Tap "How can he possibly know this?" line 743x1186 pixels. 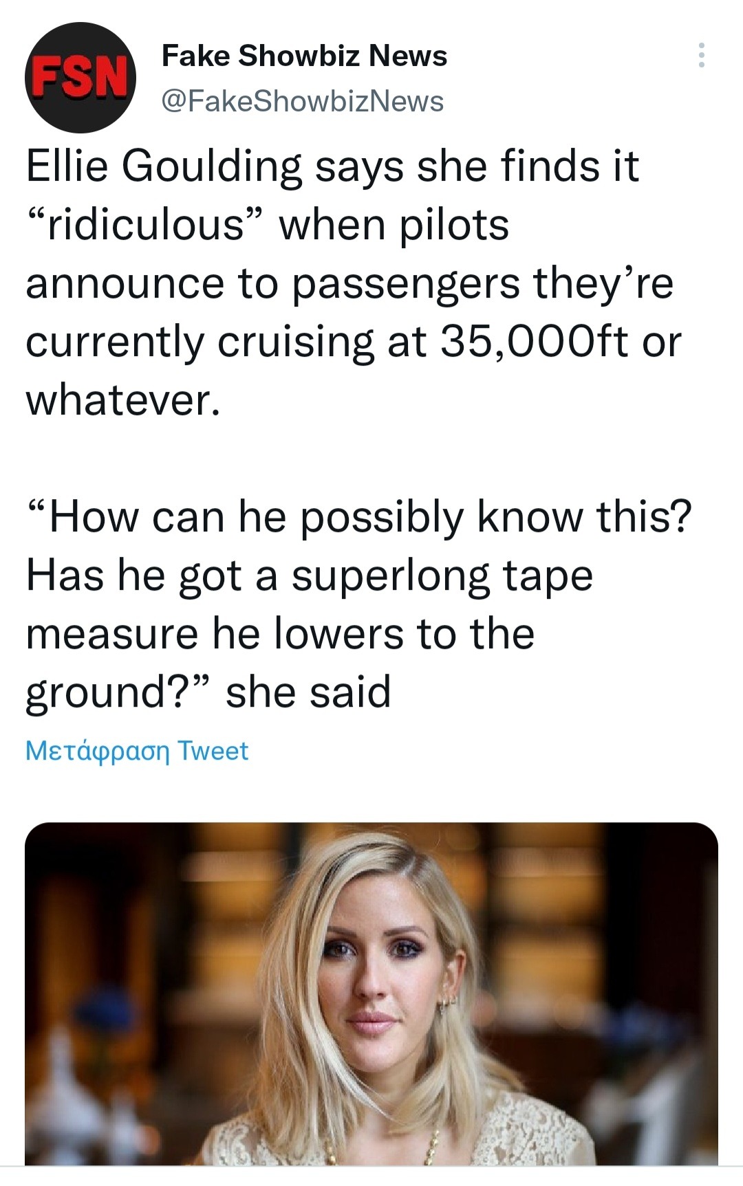click(358, 517)
